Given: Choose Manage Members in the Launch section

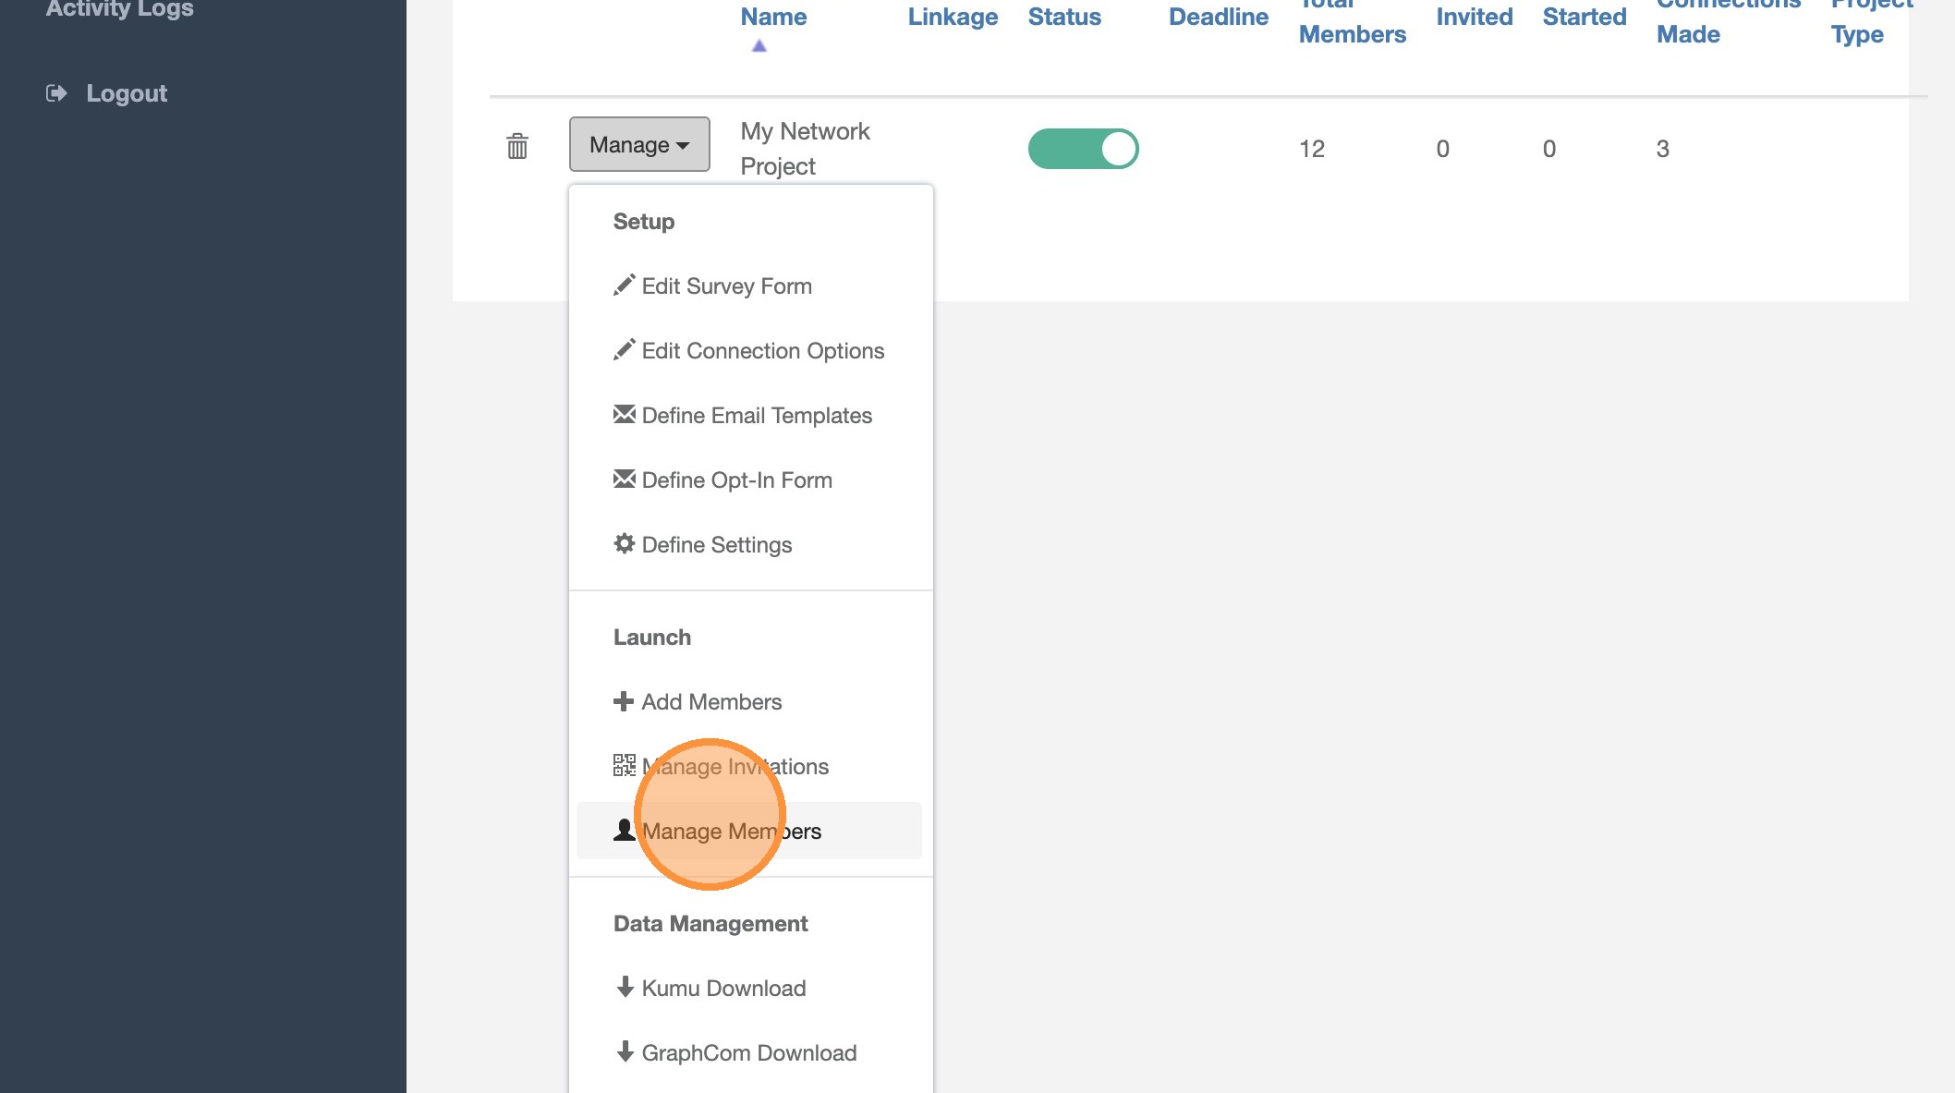Looking at the screenshot, I should click(731, 832).
